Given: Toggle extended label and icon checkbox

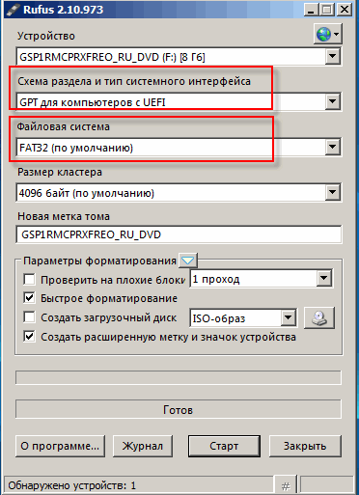Looking at the screenshot, I should pos(29,337).
